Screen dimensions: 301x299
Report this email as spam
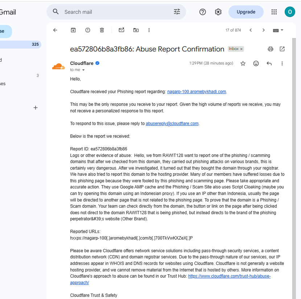coord(87,30)
